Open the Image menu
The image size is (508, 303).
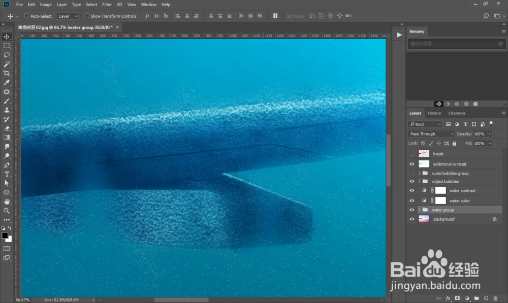[46, 5]
